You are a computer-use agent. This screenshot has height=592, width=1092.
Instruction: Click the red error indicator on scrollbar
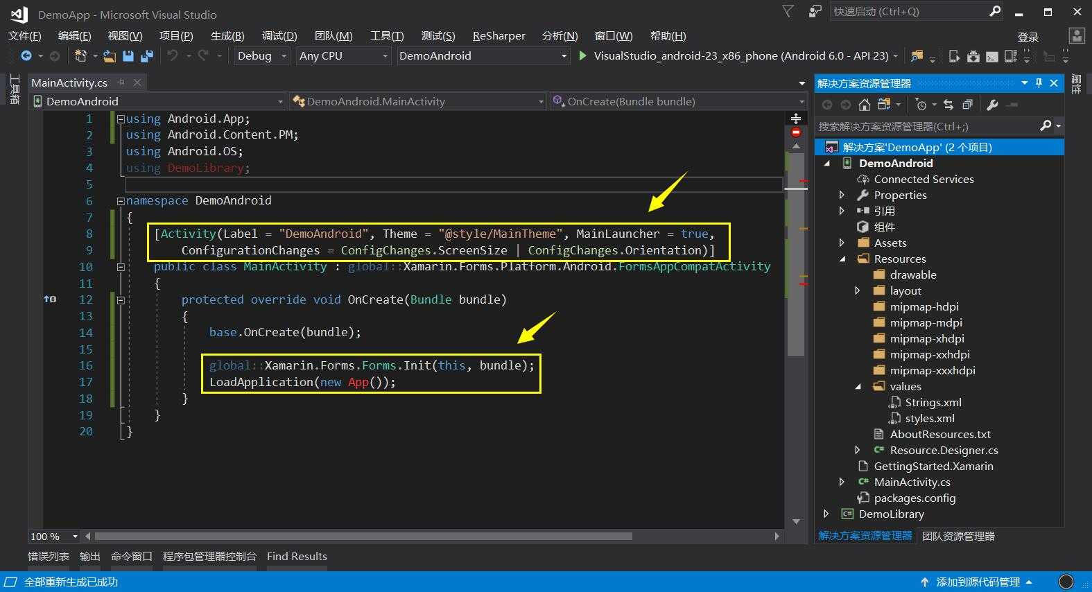pos(796,132)
